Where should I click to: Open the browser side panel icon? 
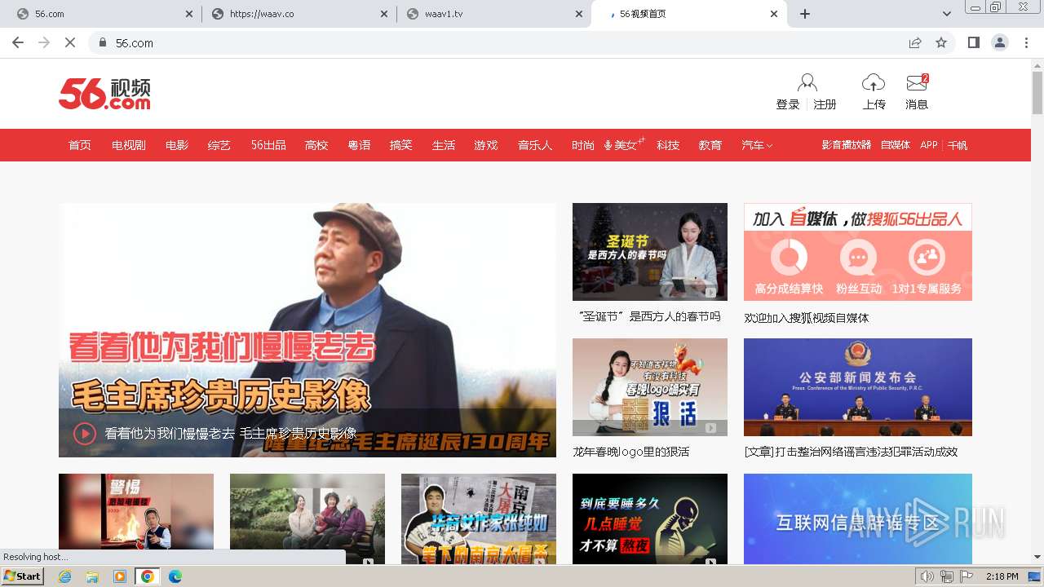(x=973, y=42)
